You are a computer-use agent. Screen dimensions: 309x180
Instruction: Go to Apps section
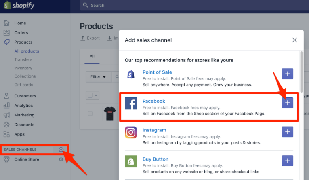coord(19,134)
